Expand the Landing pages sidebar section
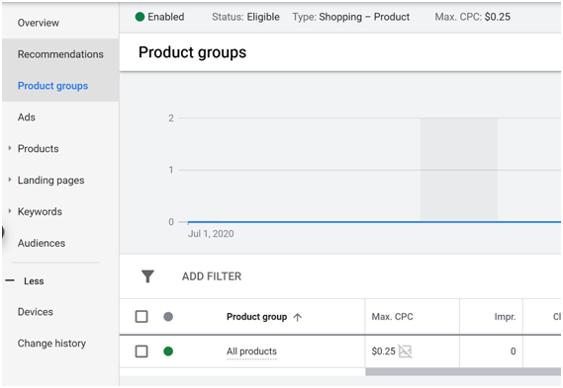The width and height of the screenshot is (563, 388). pos(10,180)
